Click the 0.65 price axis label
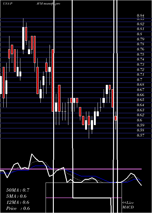Viewport: 152px width, 213px height. pos(140,100)
